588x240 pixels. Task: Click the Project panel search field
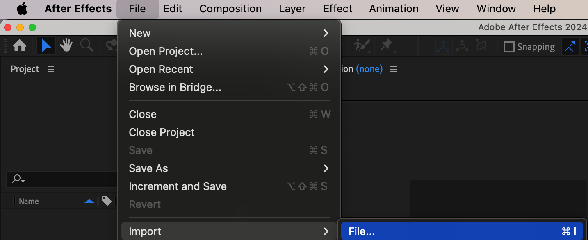(62, 179)
